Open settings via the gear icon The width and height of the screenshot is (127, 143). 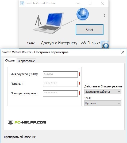click(x=105, y=45)
